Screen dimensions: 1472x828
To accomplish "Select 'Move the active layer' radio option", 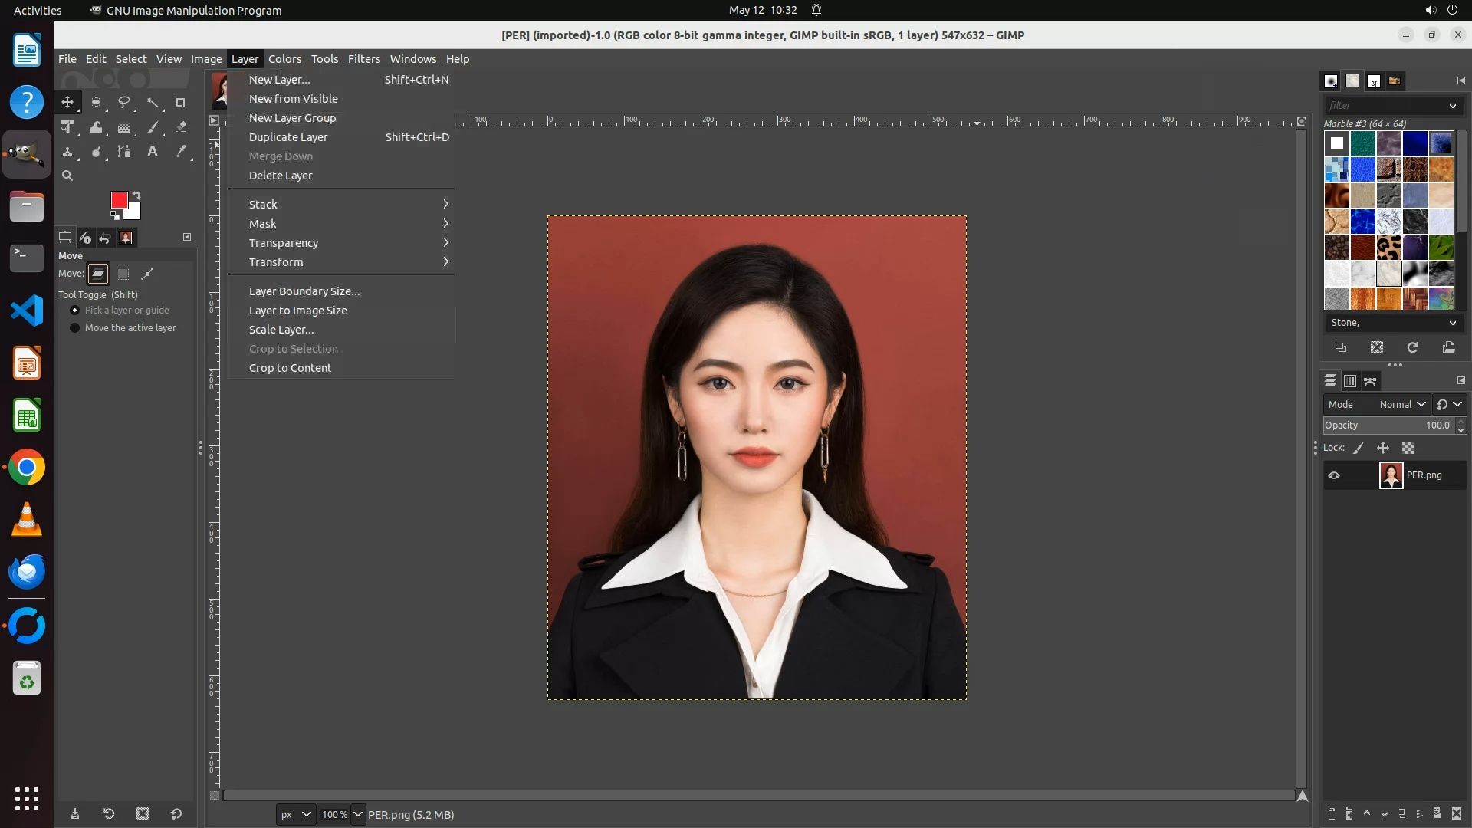I will pyautogui.click(x=74, y=328).
